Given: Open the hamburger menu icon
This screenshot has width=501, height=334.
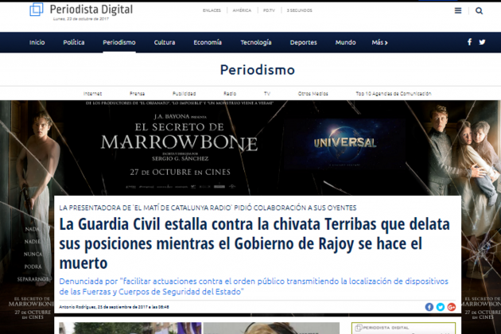Looking at the screenshot, I should pyautogui.click(x=458, y=11).
